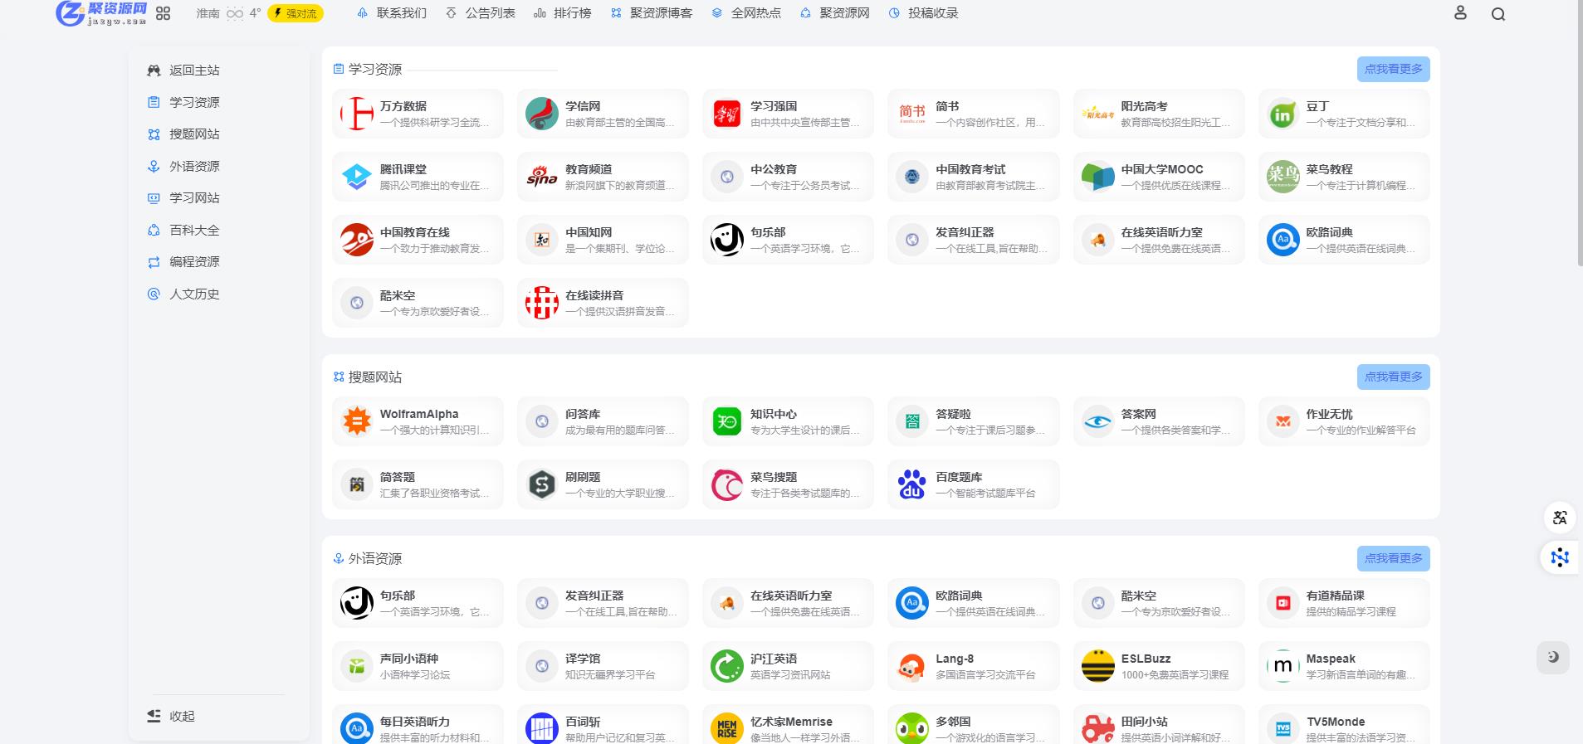The image size is (1583, 744).
Task: Click the 强对流 weather alert badge
Action: pyautogui.click(x=296, y=13)
